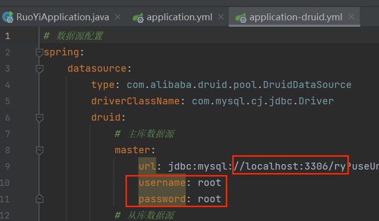Viewport: 379px width, 221px height.
Task: Click the 'datasource' key
Action: tap(97, 69)
